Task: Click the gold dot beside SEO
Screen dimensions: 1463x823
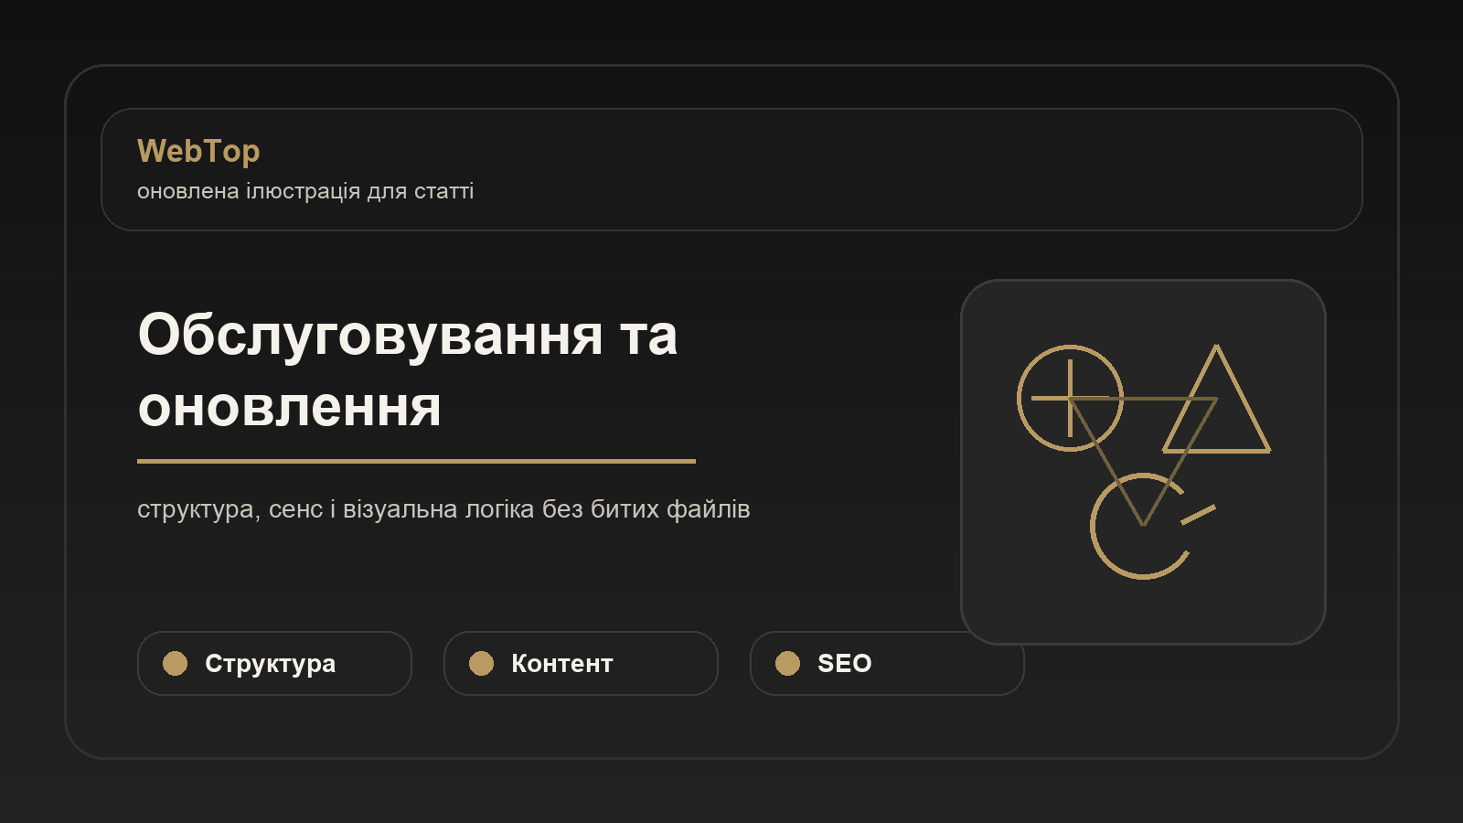Action: 787,663
